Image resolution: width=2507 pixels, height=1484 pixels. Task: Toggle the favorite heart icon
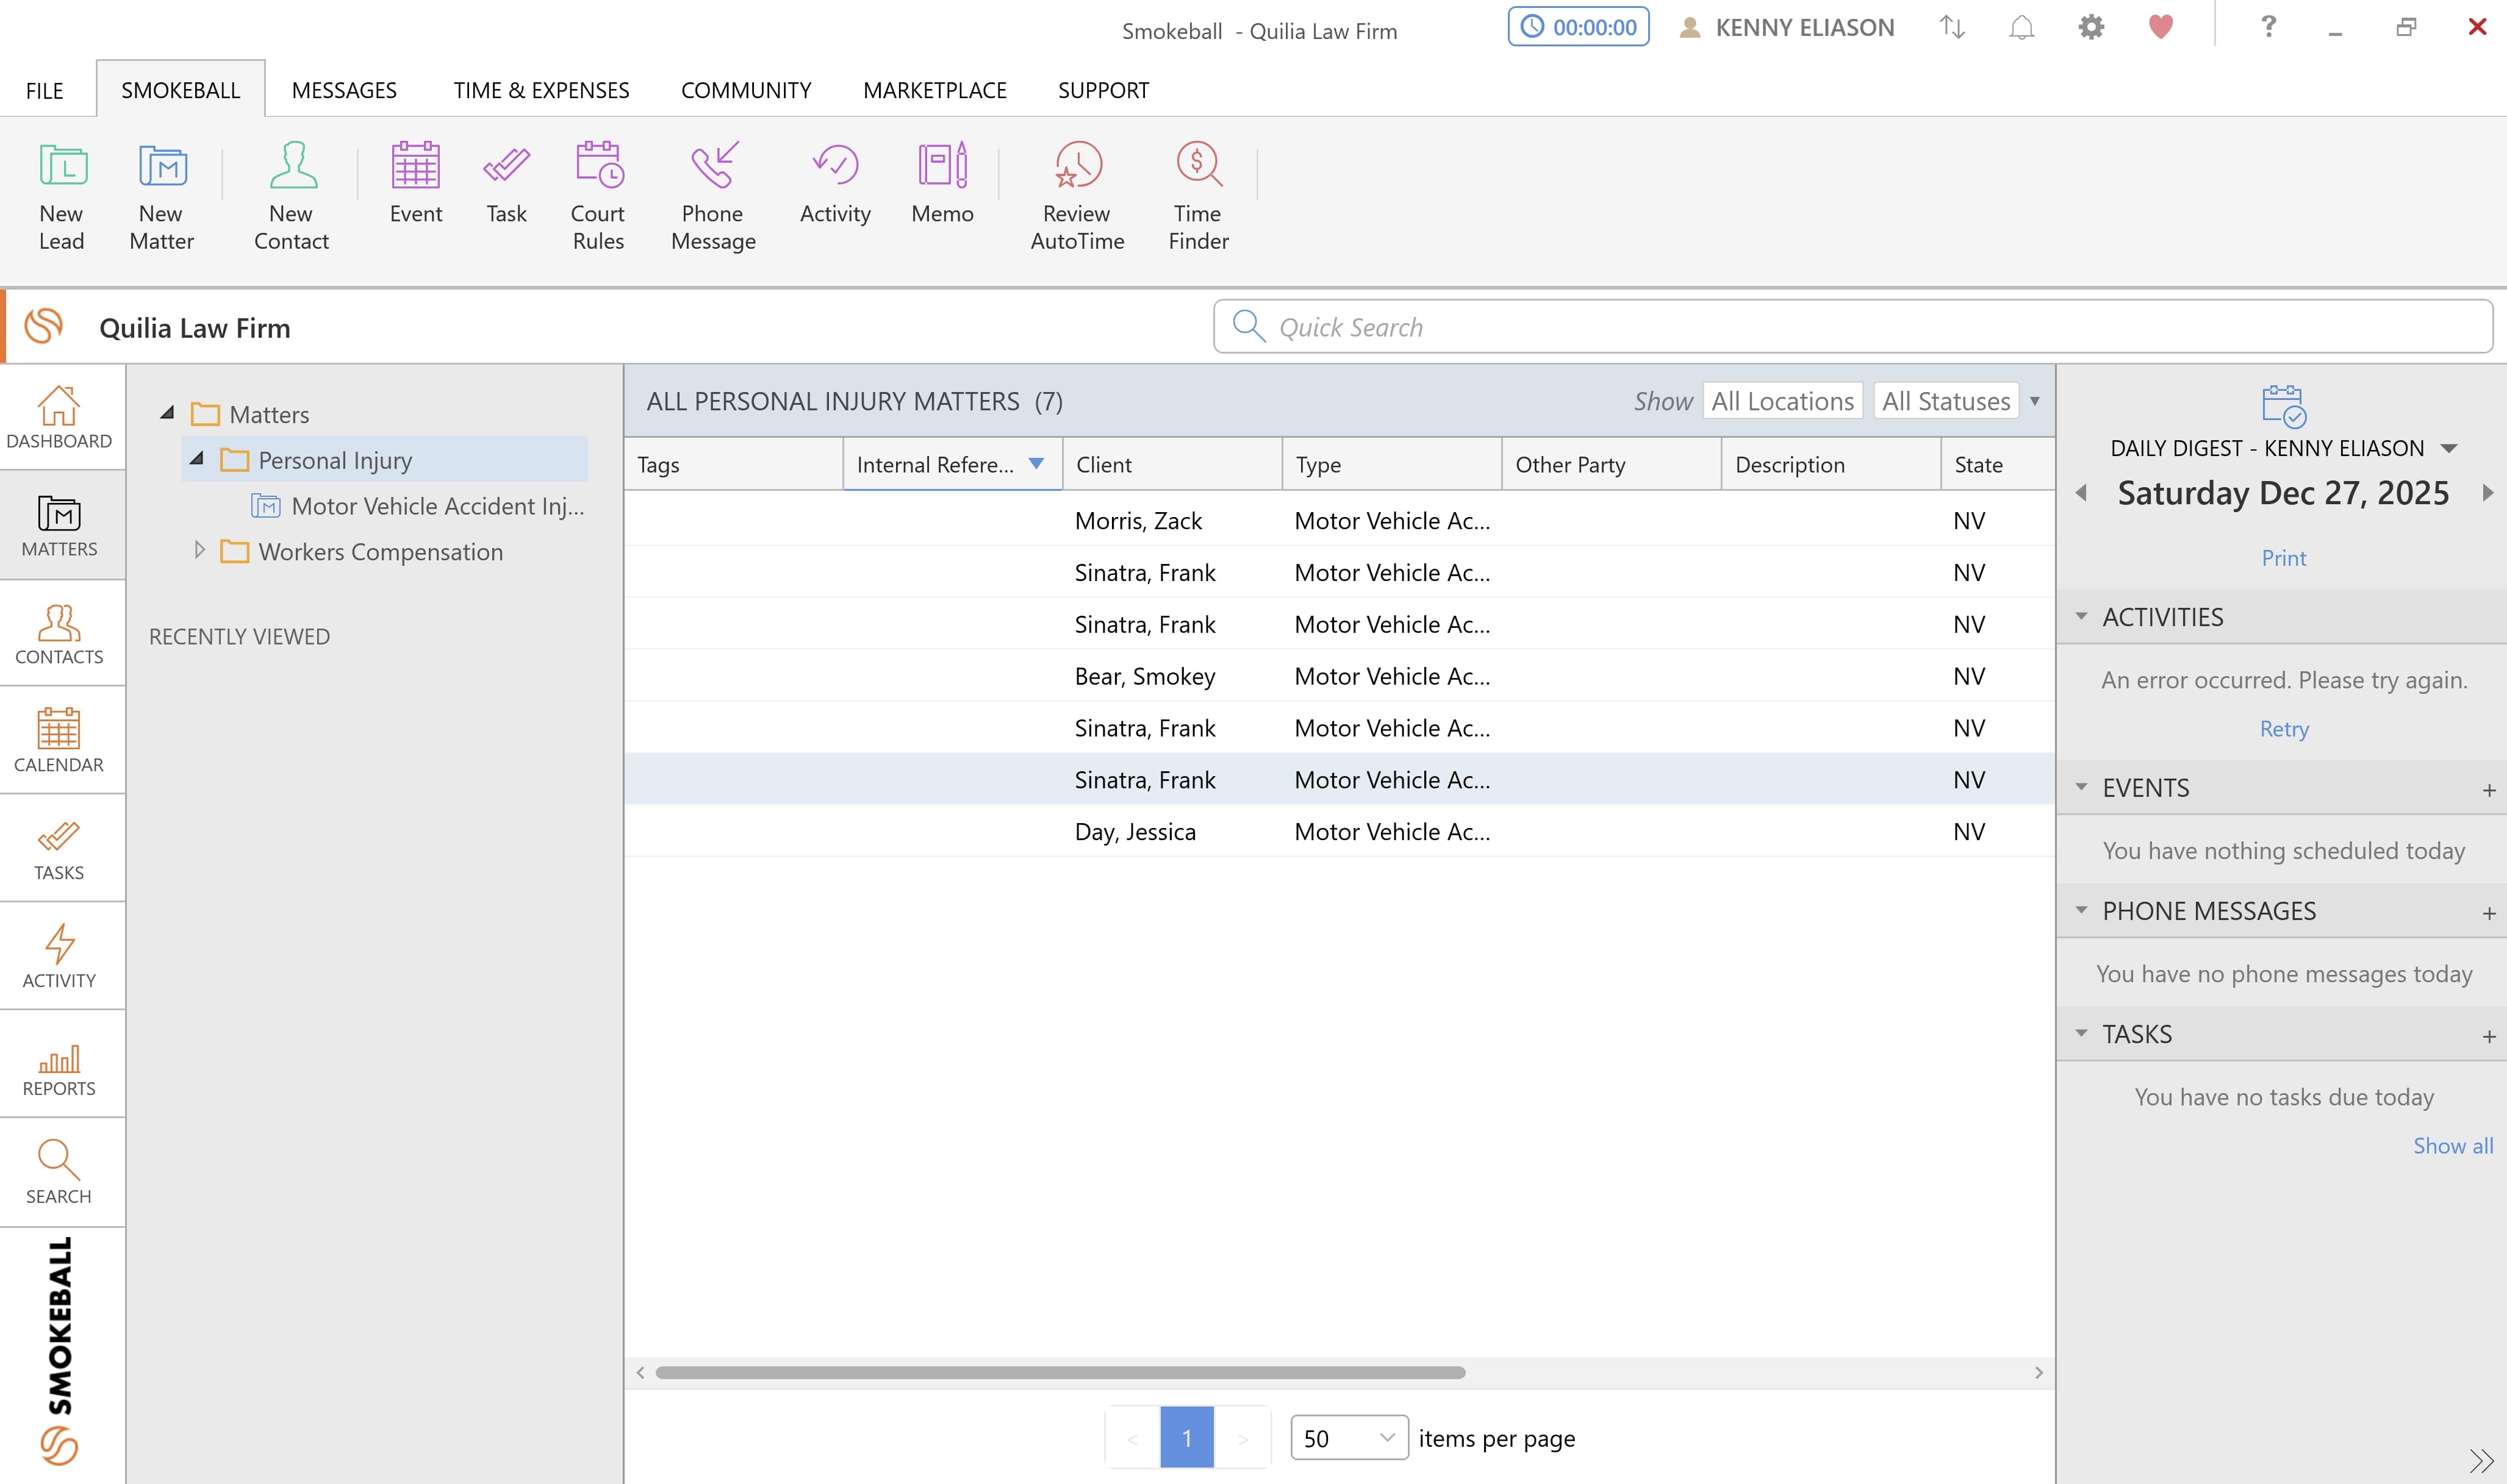point(2160,26)
